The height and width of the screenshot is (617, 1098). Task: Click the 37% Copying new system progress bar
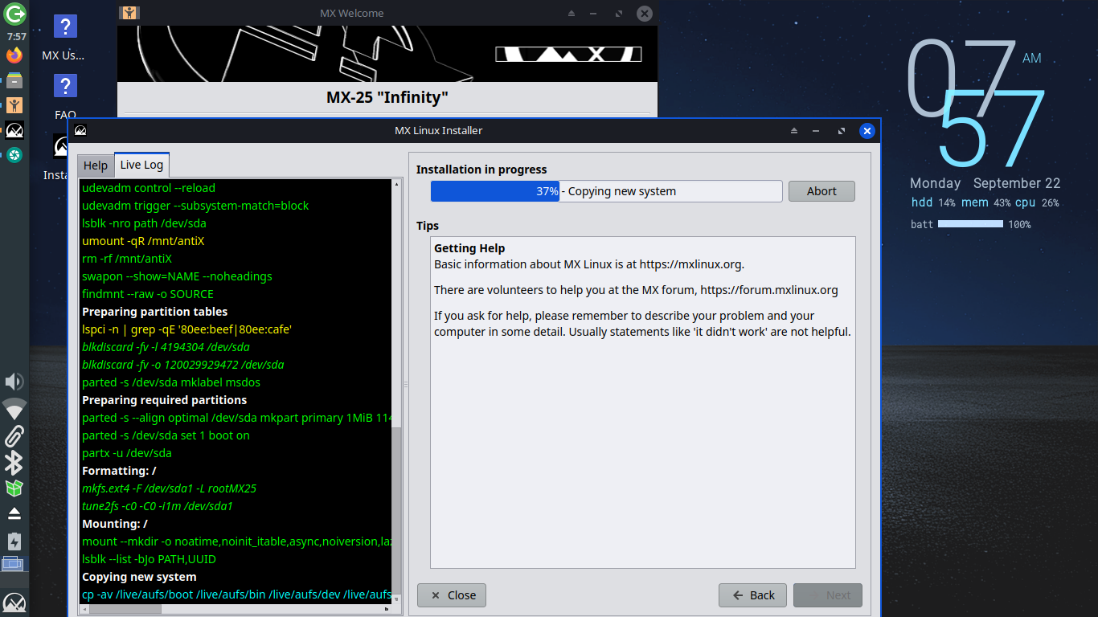click(606, 191)
